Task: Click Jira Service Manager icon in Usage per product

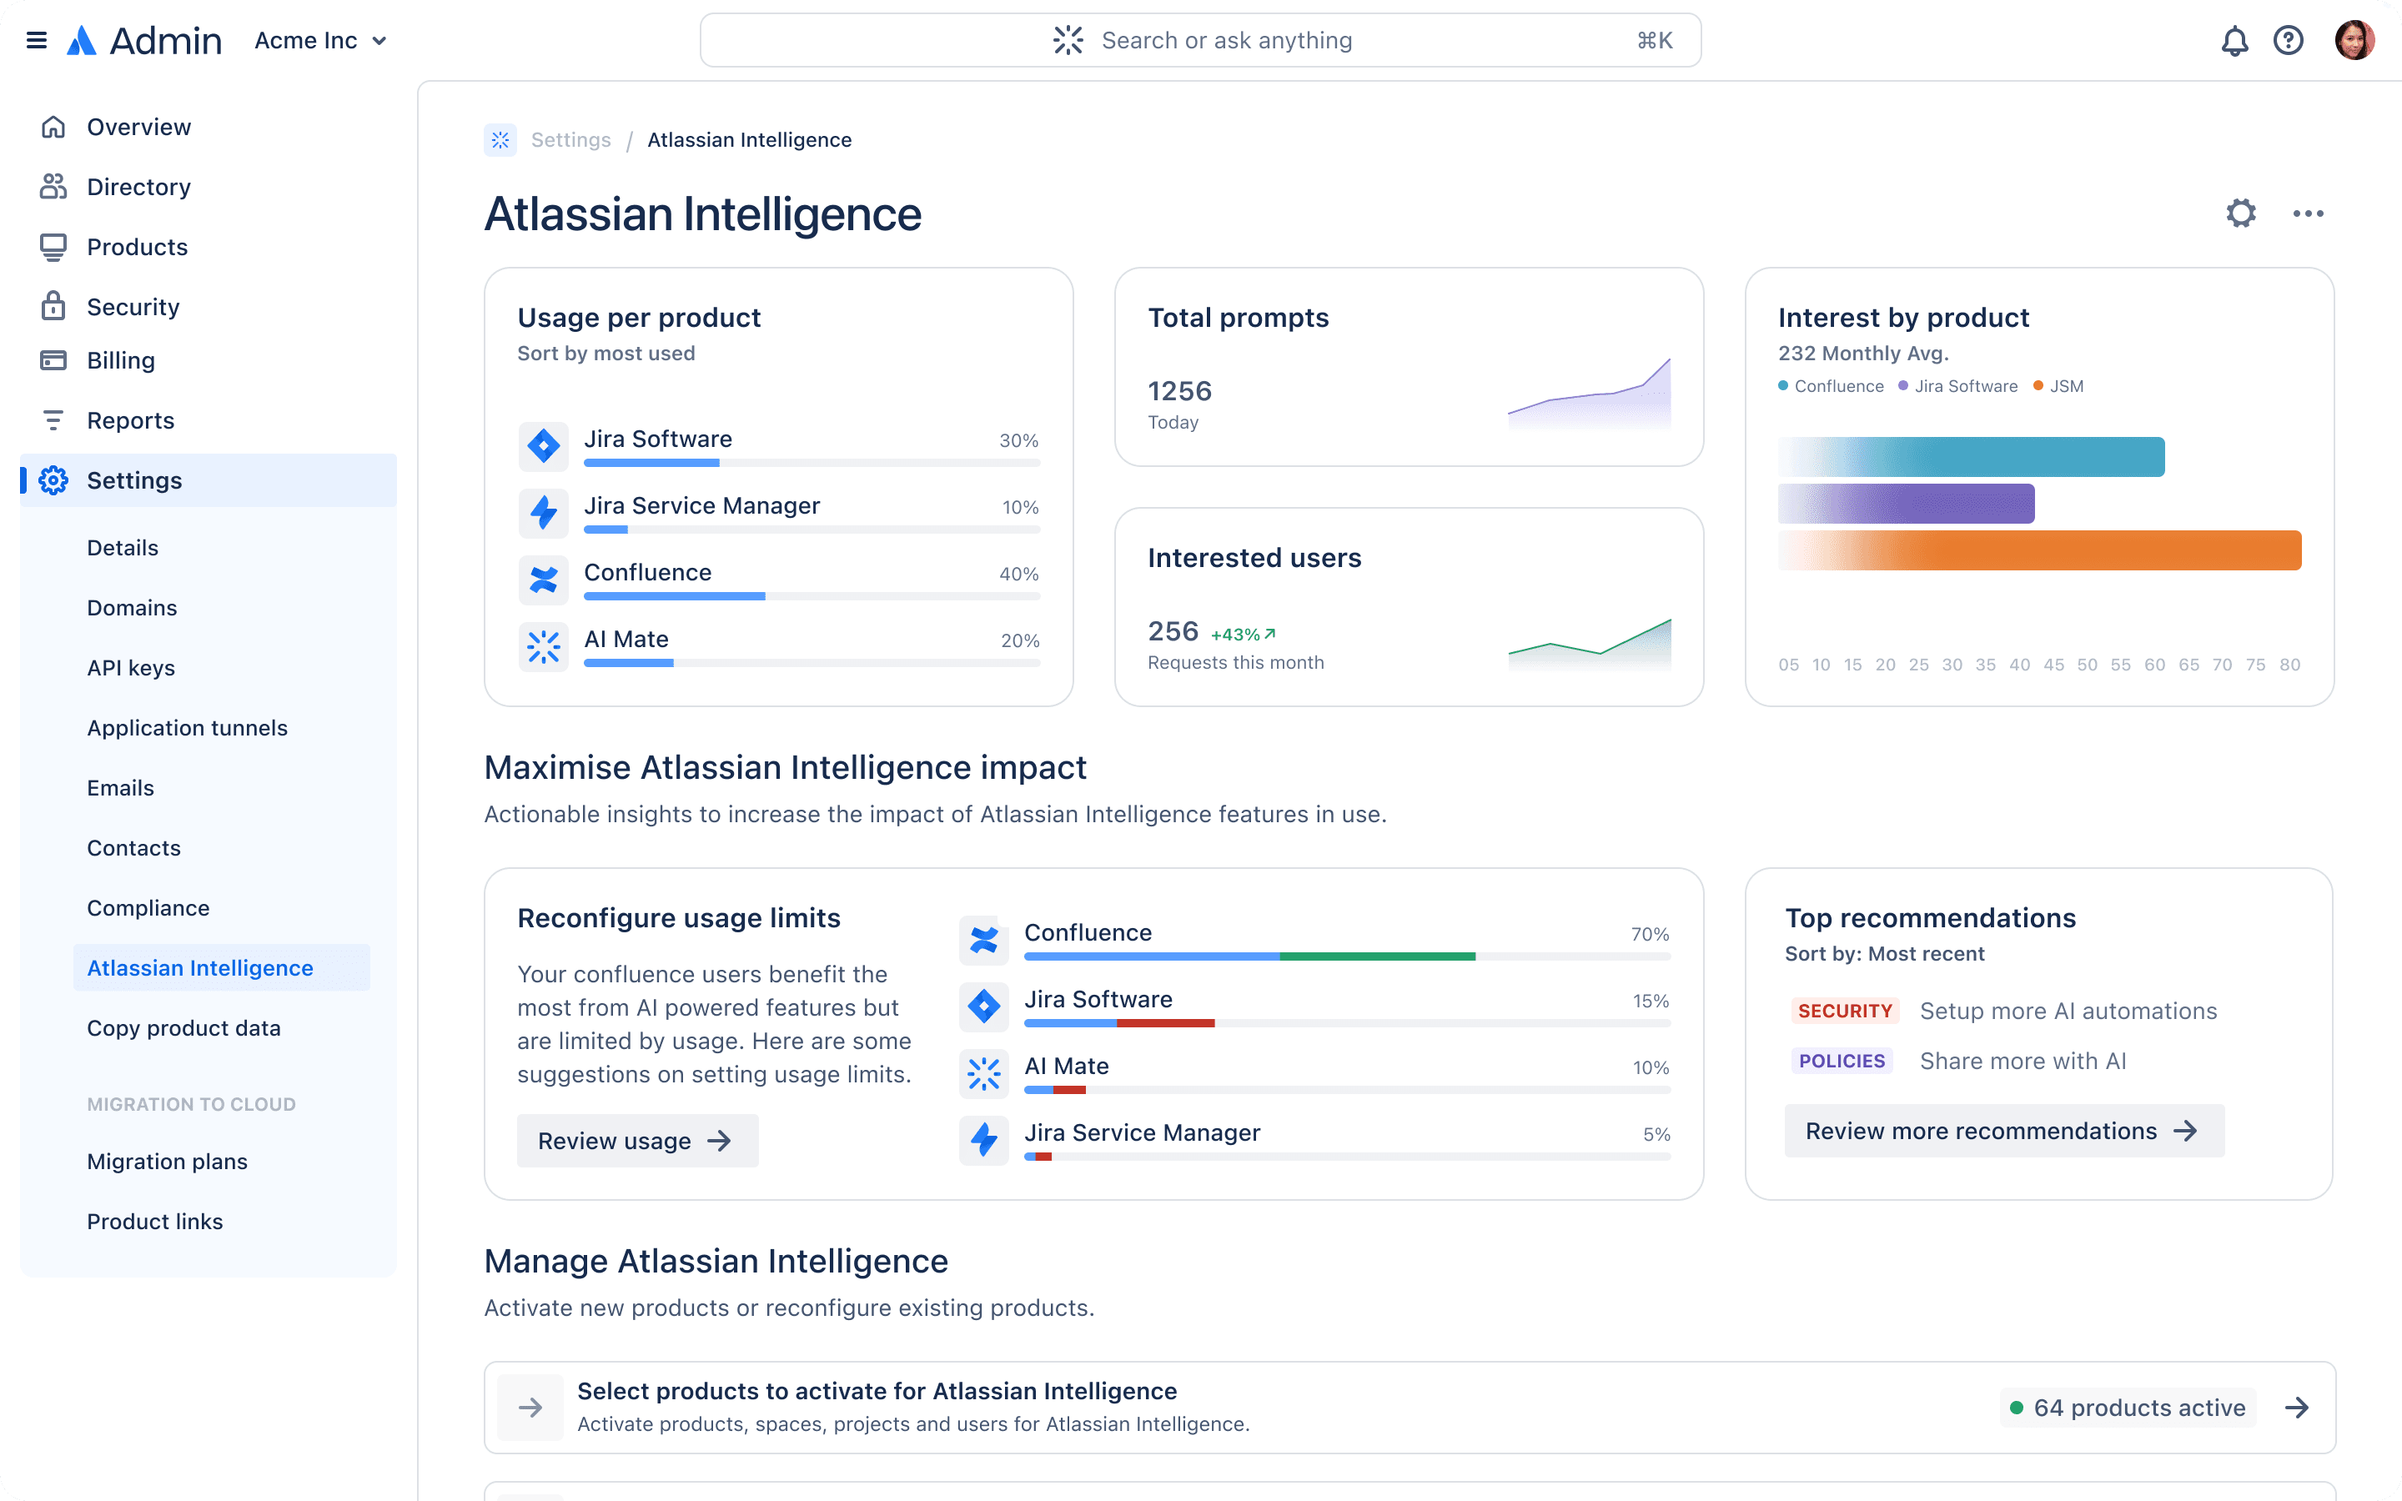Action: [544, 512]
